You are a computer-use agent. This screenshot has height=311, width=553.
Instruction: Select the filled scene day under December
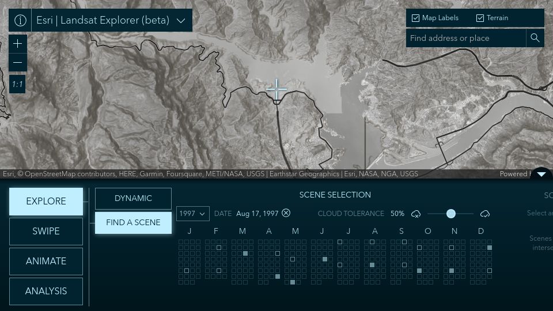point(490,248)
